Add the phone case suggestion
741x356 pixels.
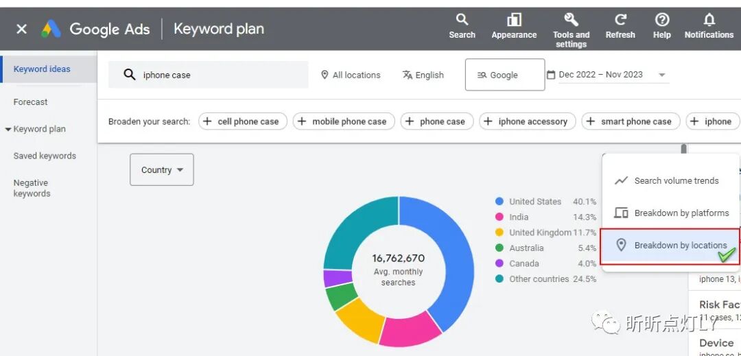tap(436, 121)
